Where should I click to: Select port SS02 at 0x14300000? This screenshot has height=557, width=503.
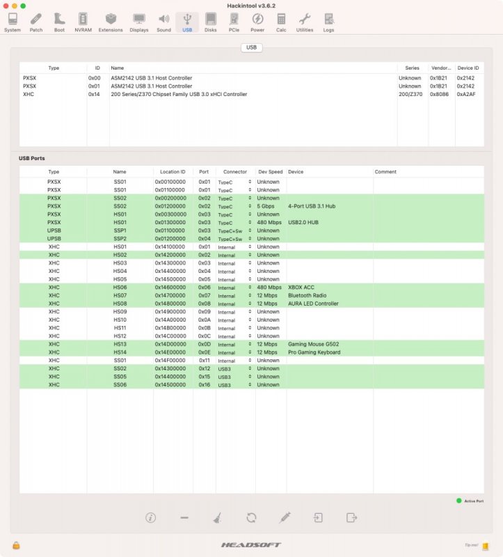[x=252, y=368]
